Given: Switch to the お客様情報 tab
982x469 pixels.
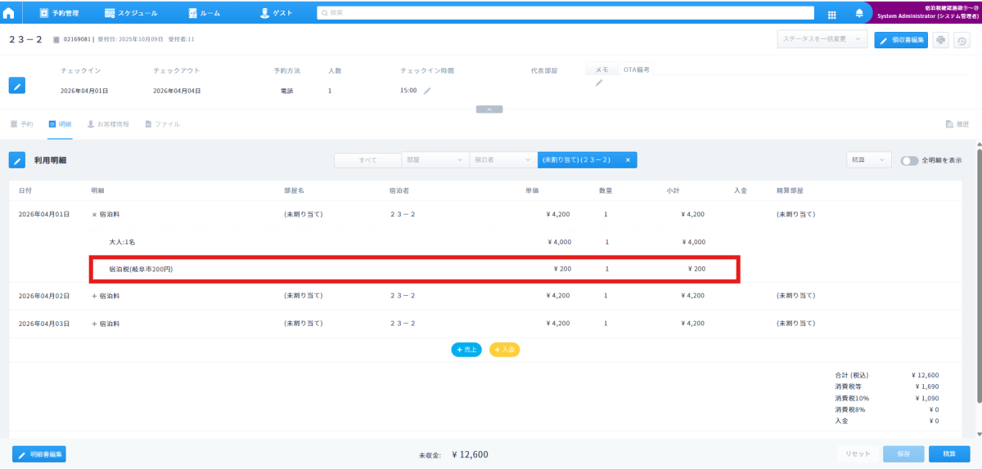Looking at the screenshot, I should pos(107,124).
